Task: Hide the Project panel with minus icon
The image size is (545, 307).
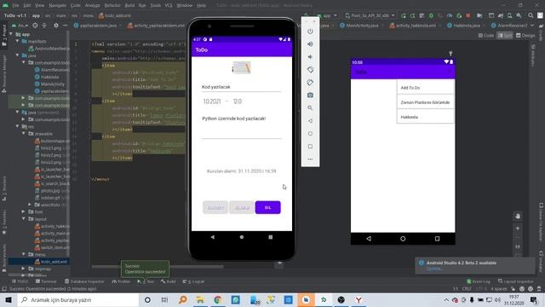Action: click(x=65, y=26)
